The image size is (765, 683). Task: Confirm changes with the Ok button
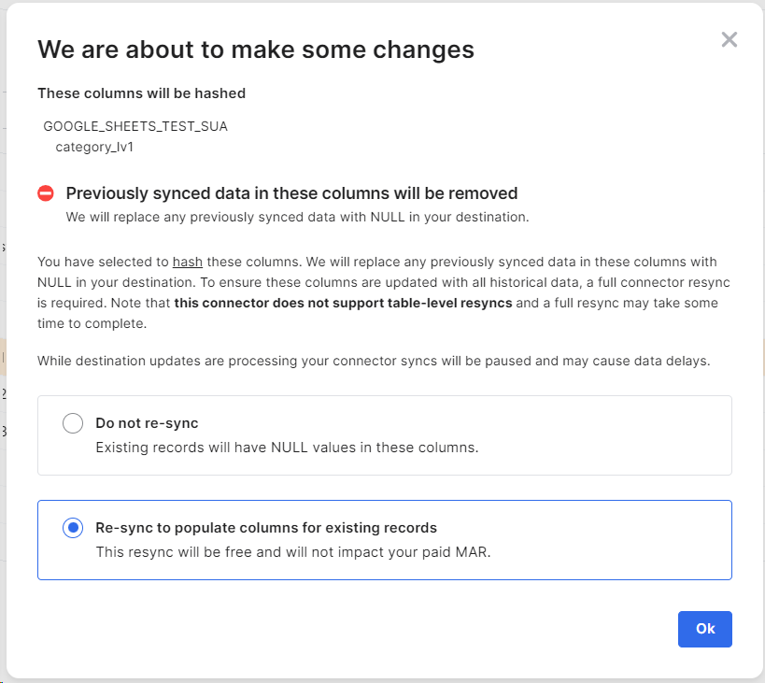coord(705,629)
